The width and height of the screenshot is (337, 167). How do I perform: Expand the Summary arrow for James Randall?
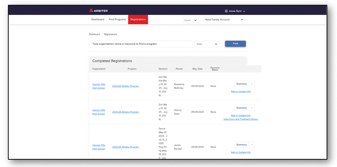click(252, 145)
